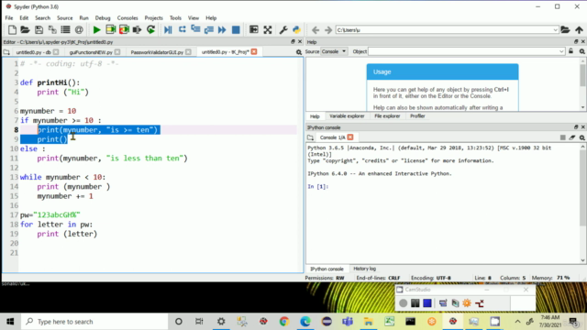
Task: Click Save all files icon
Action: 52,30
